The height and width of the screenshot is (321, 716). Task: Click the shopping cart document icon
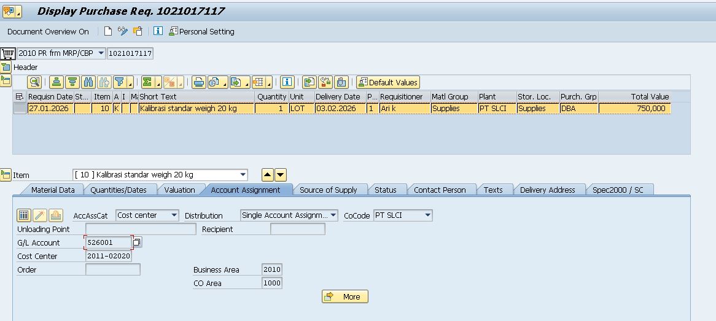[8, 53]
